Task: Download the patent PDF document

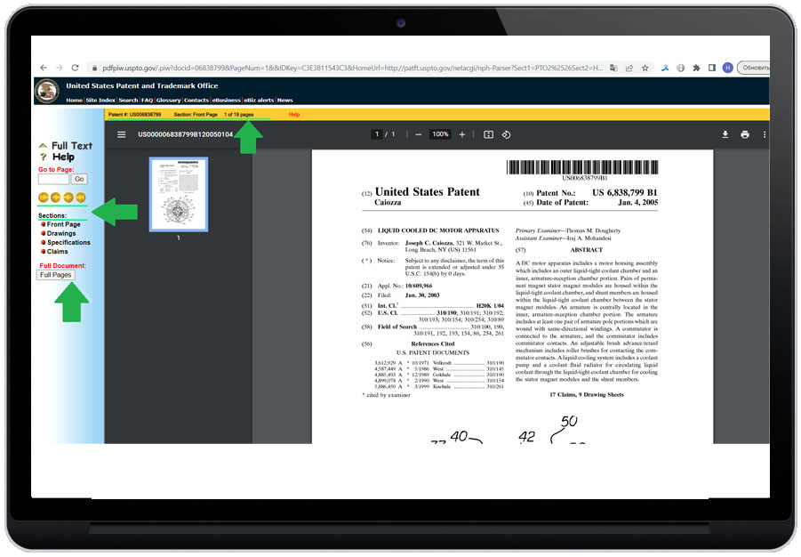Action: [725, 134]
